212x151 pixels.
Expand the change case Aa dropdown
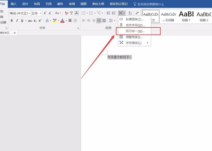[x=58, y=13]
